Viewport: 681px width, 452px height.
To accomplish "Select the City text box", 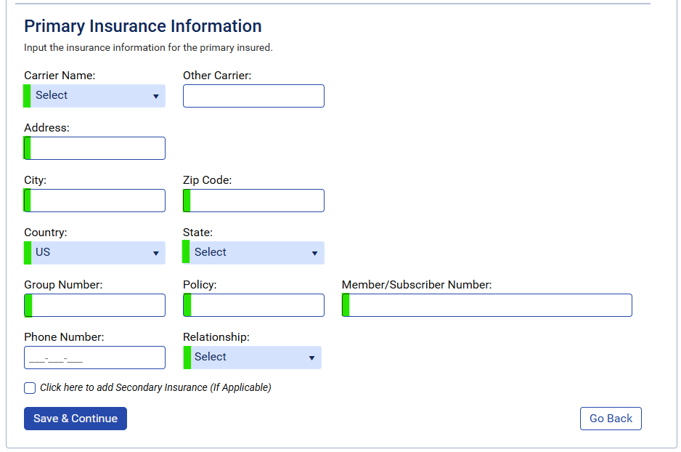I will (94, 201).
